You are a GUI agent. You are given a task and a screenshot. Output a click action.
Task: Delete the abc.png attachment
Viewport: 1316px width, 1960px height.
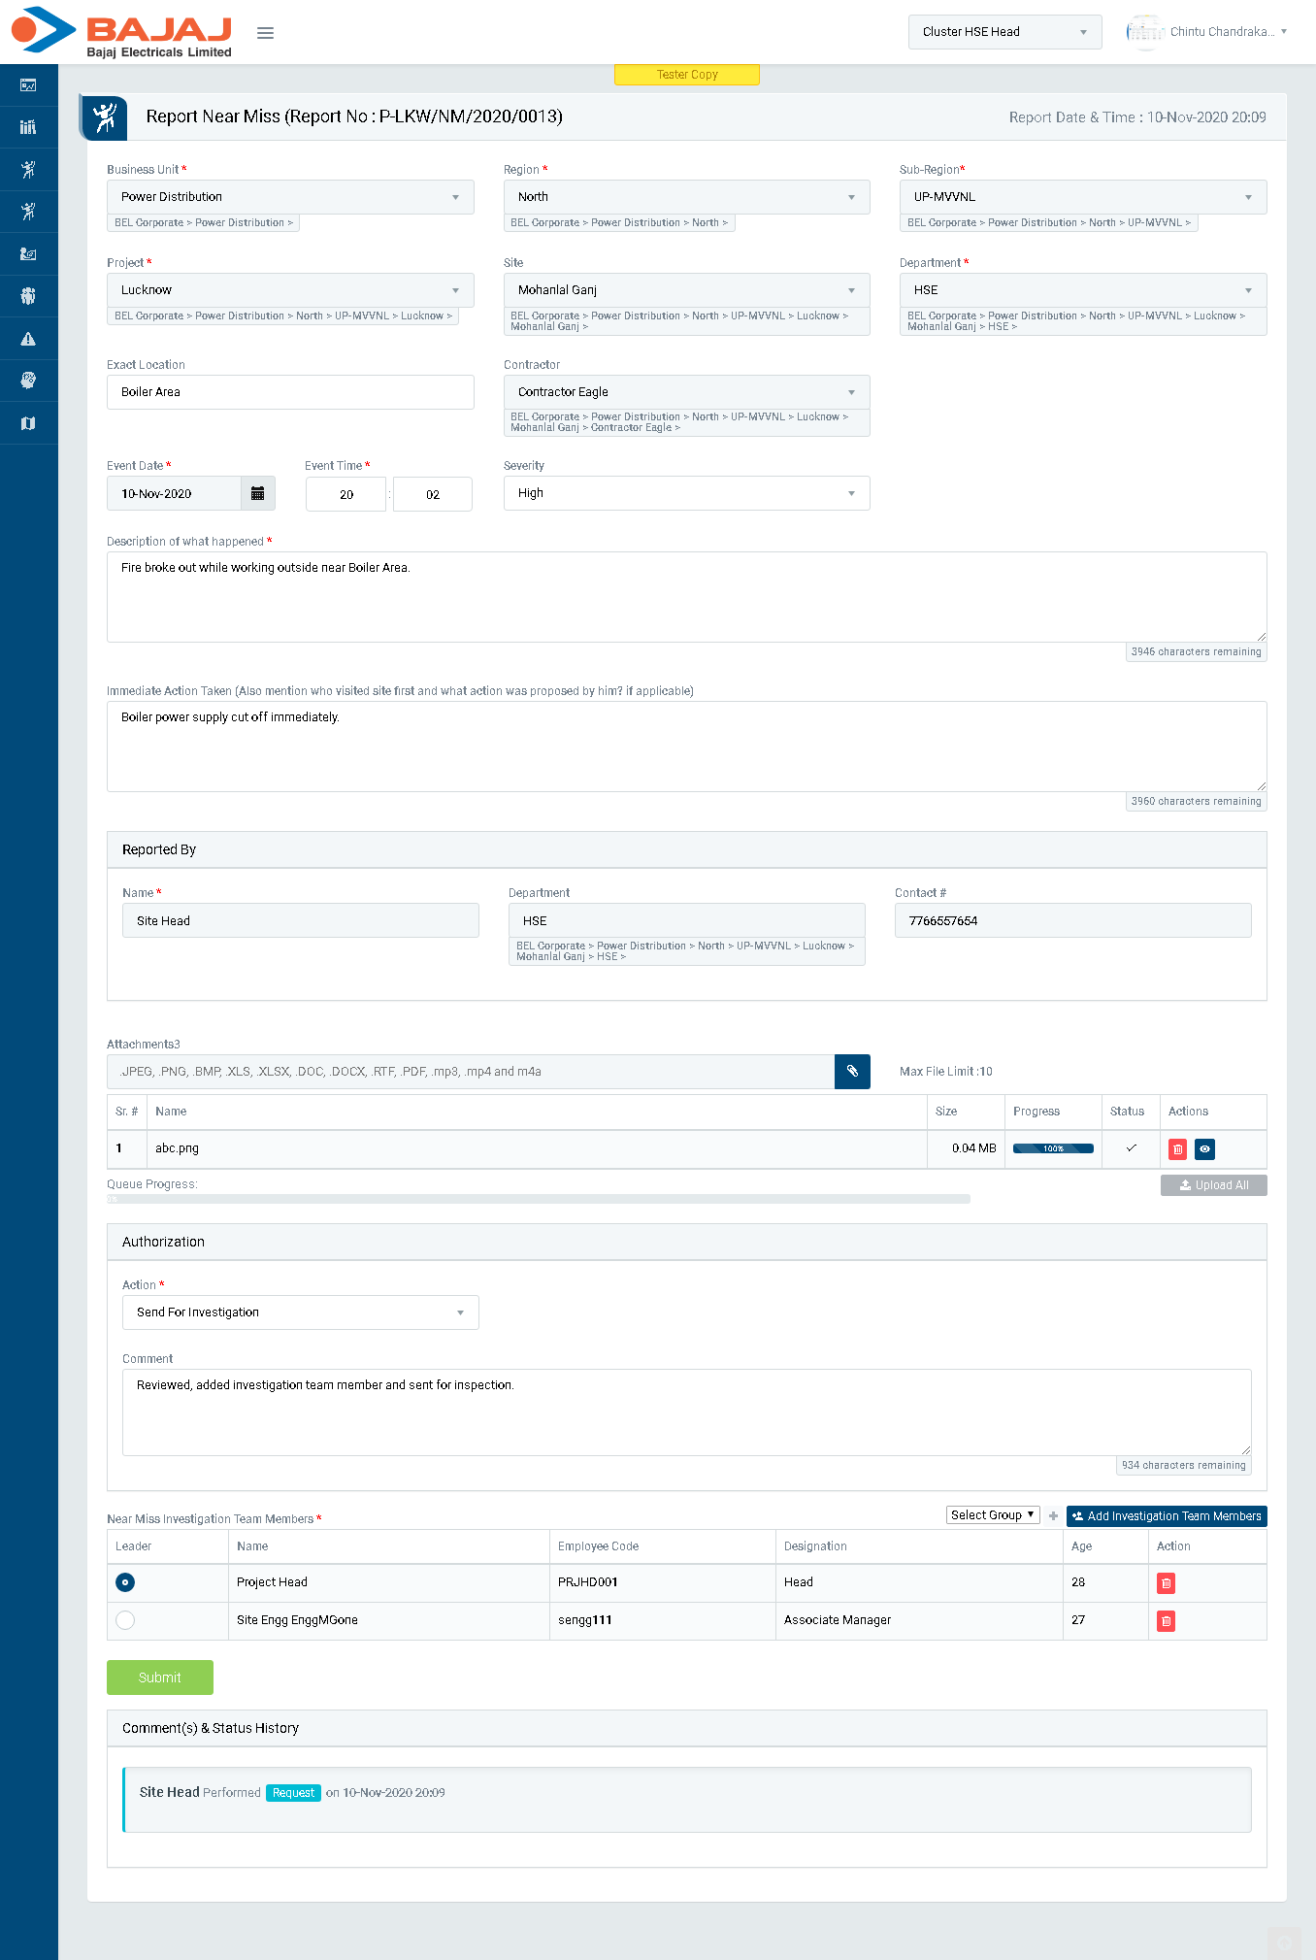click(x=1177, y=1149)
